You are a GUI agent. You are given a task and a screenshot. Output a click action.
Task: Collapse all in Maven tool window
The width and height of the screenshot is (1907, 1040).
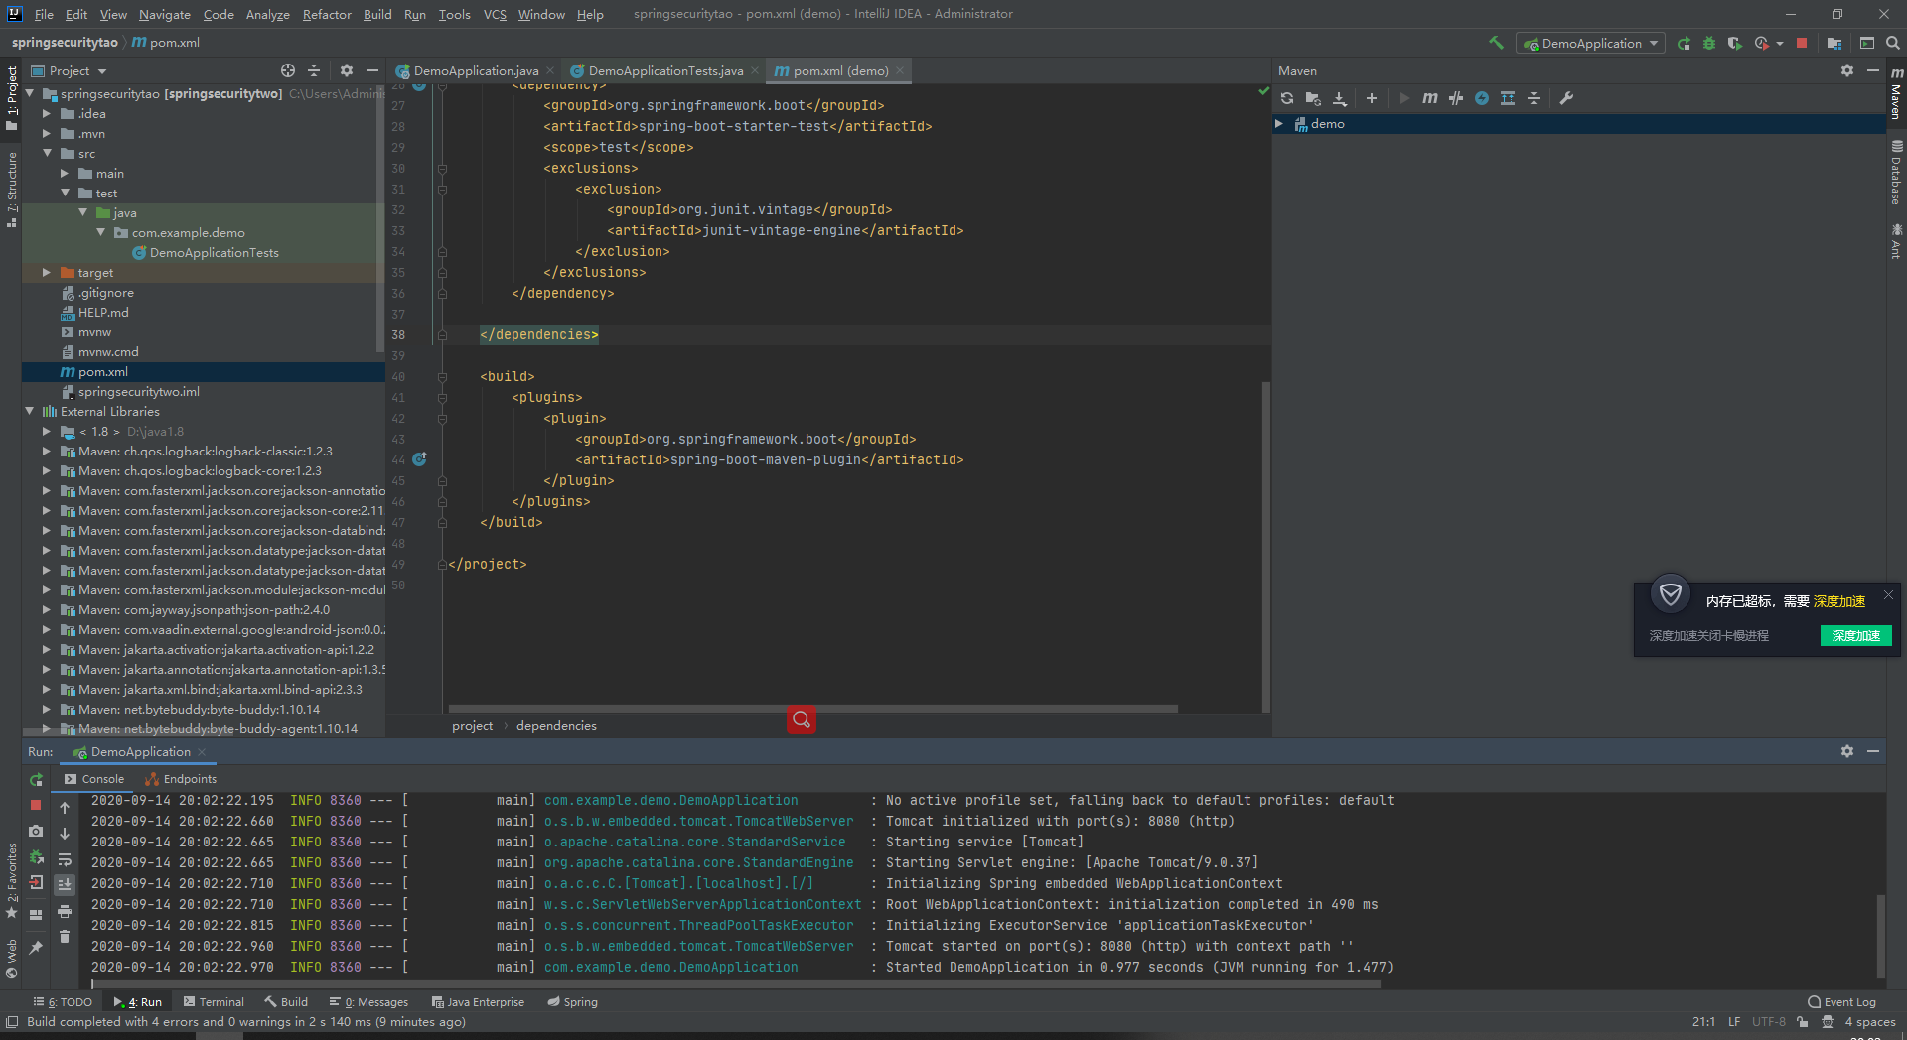[x=1534, y=98]
